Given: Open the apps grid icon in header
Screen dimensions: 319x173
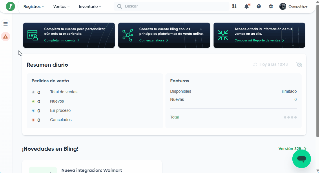Looking at the screenshot, I should pyautogui.click(x=234, y=6).
